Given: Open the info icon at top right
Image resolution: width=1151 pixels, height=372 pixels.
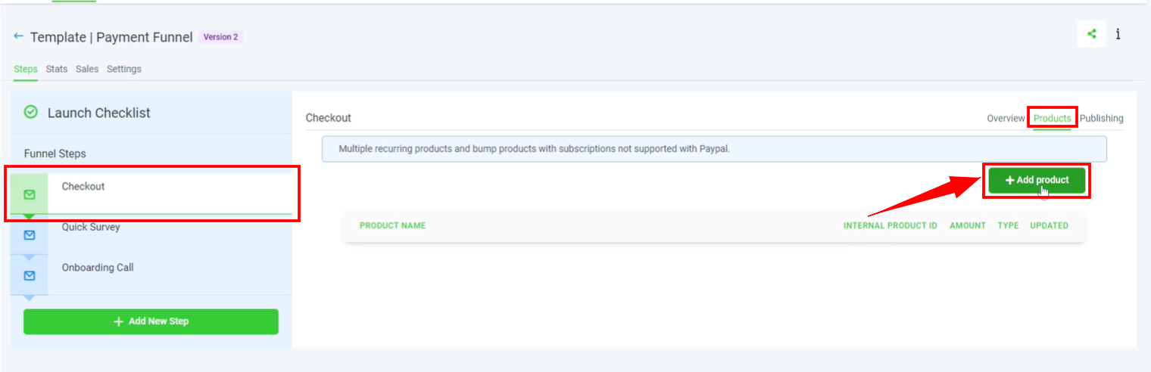Looking at the screenshot, I should tap(1118, 34).
